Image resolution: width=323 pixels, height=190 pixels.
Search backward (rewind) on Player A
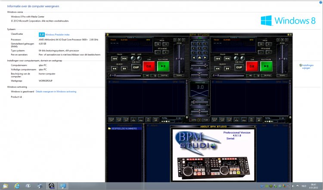click(115, 68)
